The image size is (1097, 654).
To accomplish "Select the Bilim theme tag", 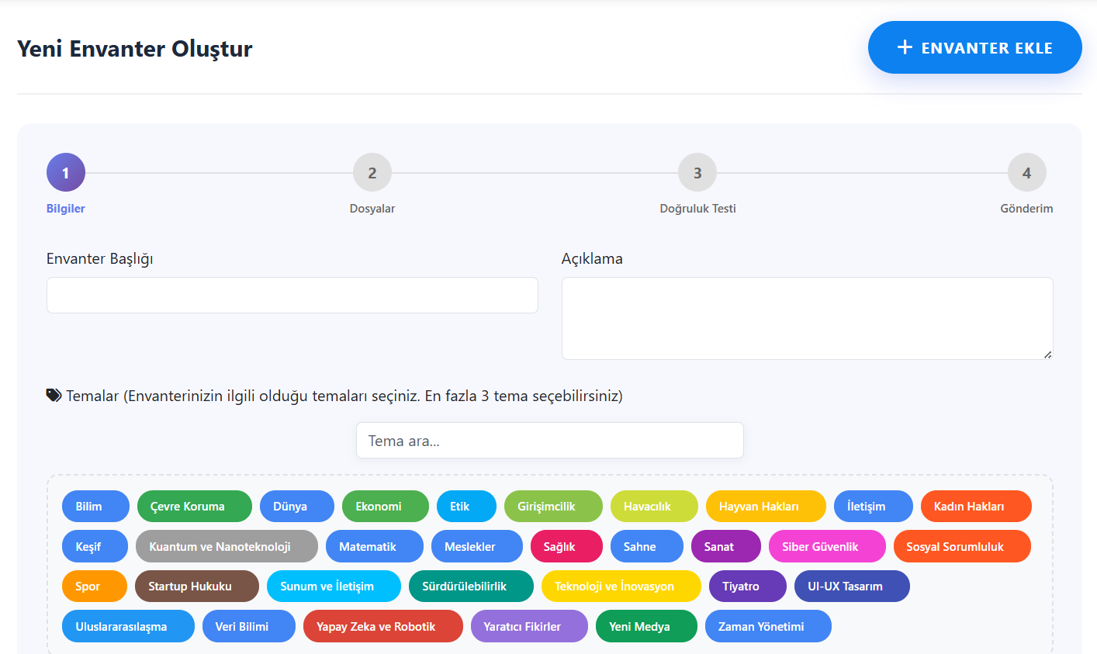I will (95, 507).
